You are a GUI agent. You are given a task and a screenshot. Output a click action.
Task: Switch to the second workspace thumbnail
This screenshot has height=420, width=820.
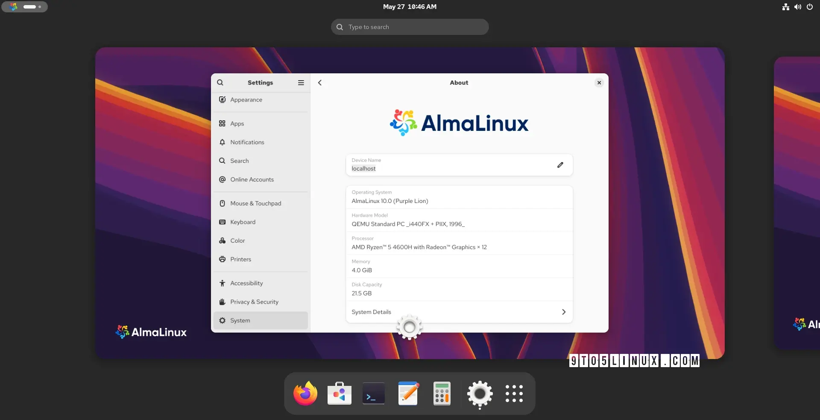click(797, 203)
